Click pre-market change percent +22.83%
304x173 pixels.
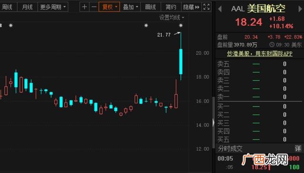coord(293,37)
